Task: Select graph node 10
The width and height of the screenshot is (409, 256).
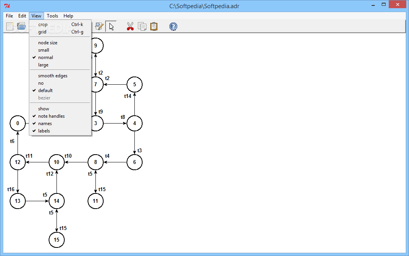Action: point(56,162)
